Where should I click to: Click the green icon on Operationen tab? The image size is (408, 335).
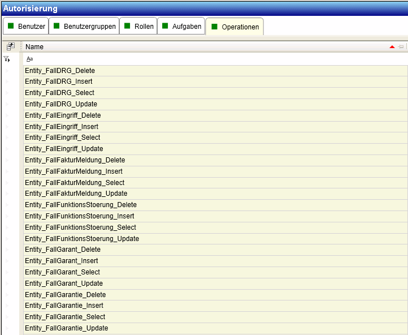214,27
